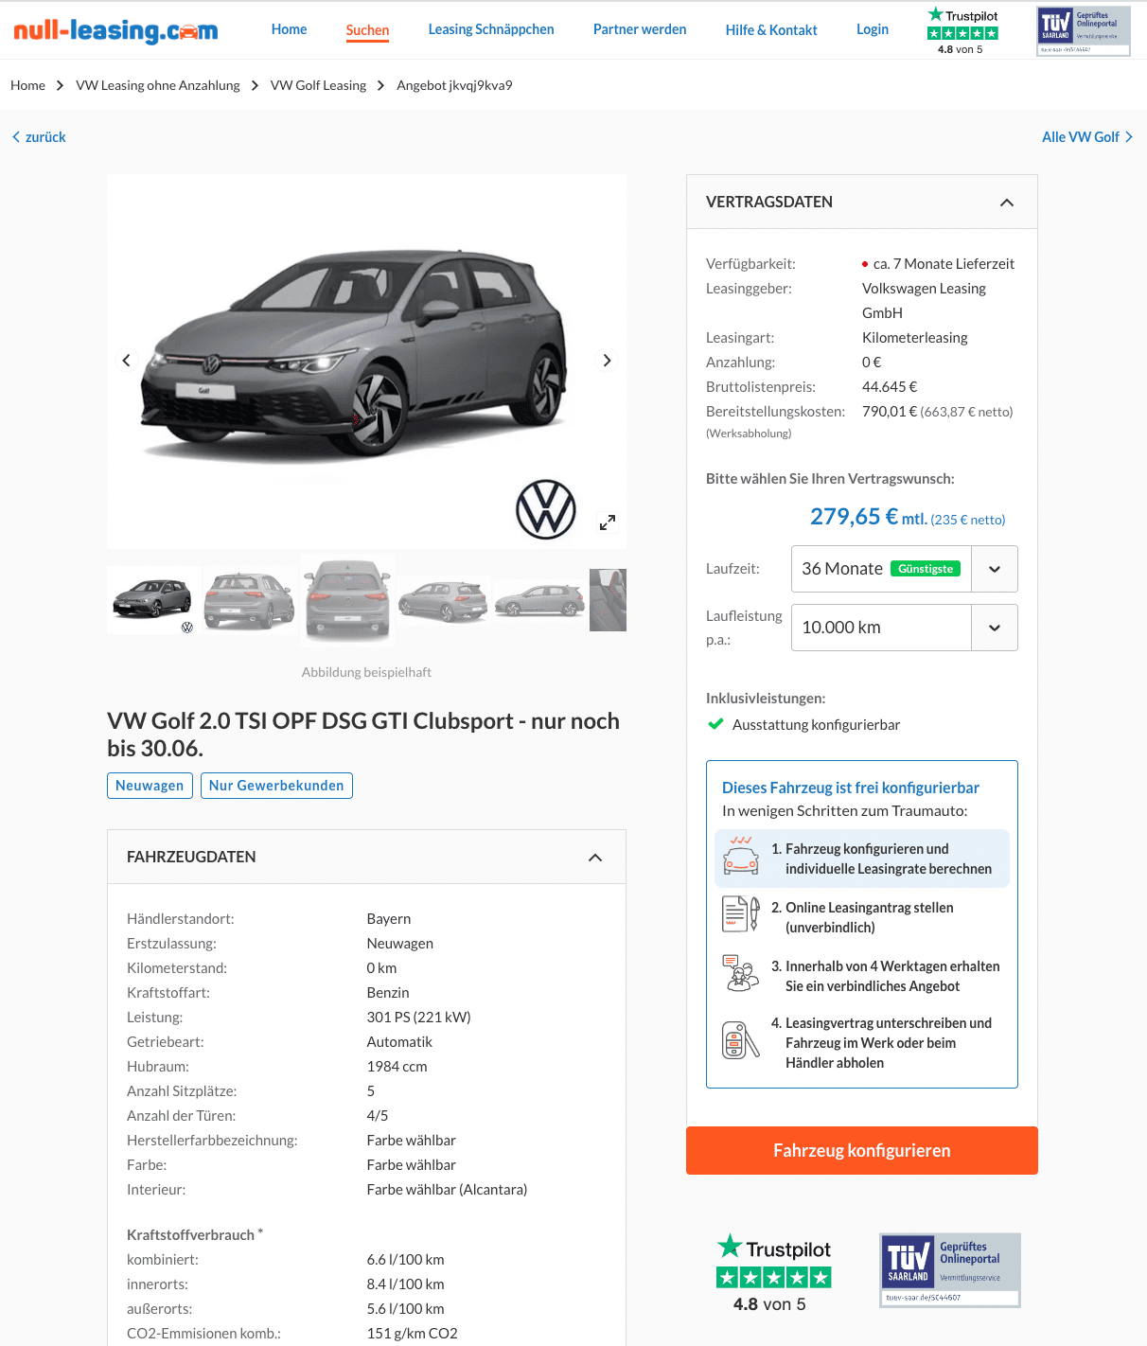Viewport: 1147px width, 1346px height.
Task: Select the partially visible interior thumbnail
Action: click(608, 600)
